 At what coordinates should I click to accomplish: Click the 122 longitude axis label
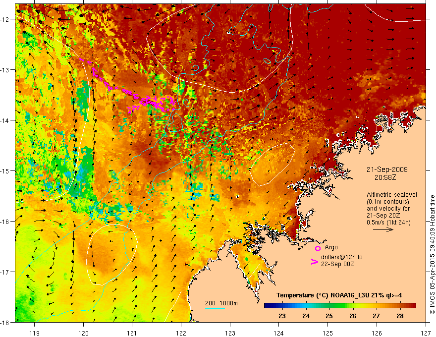point(181,334)
